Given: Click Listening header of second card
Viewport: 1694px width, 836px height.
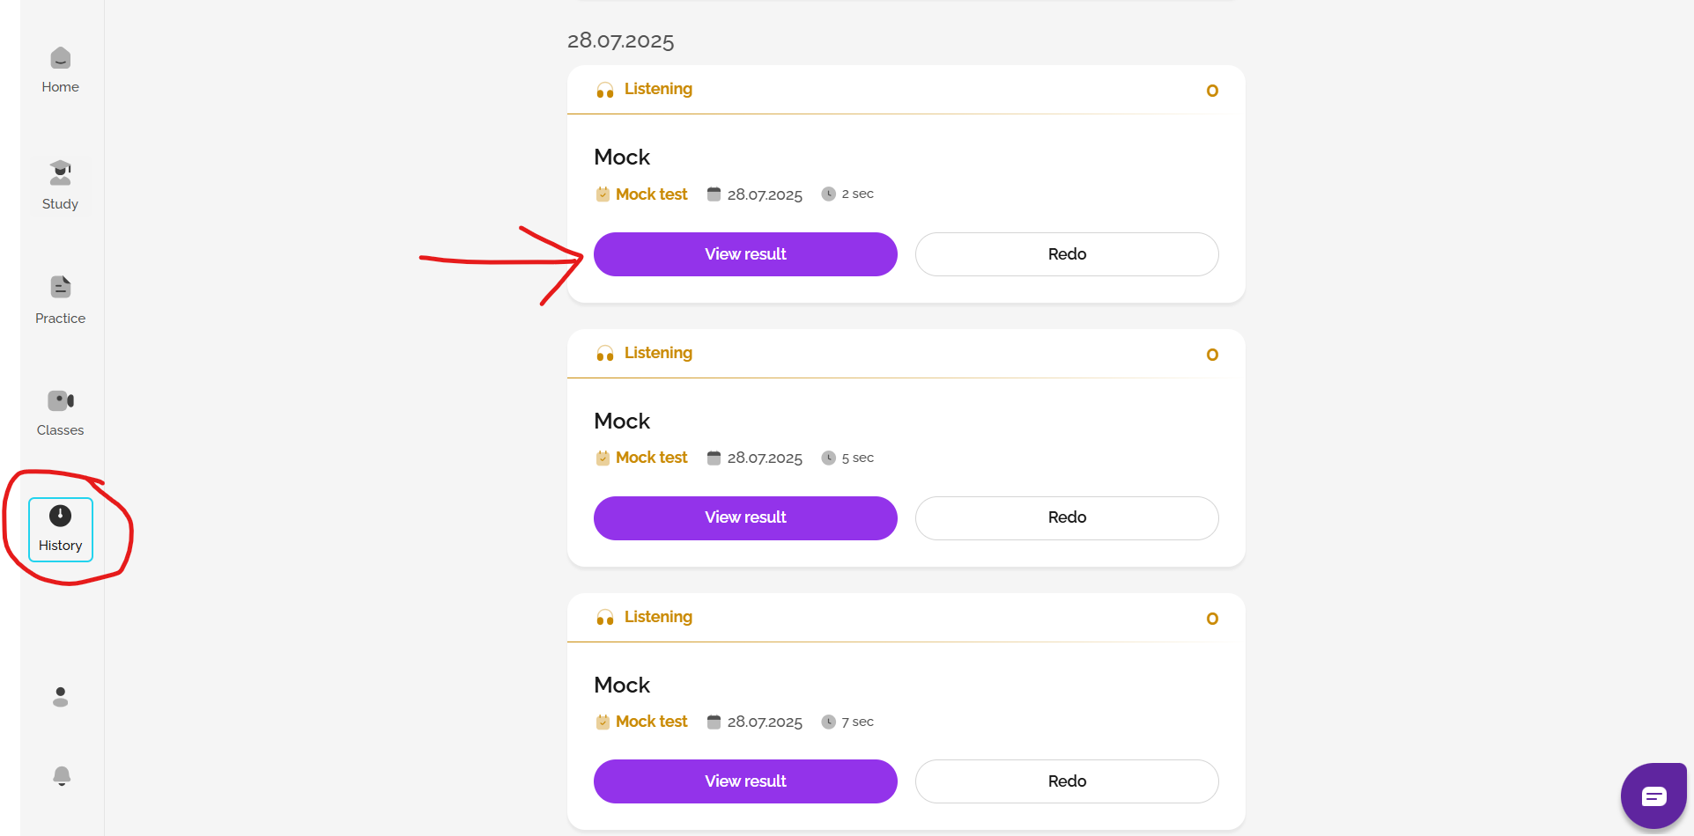Looking at the screenshot, I should coord(657,353).
